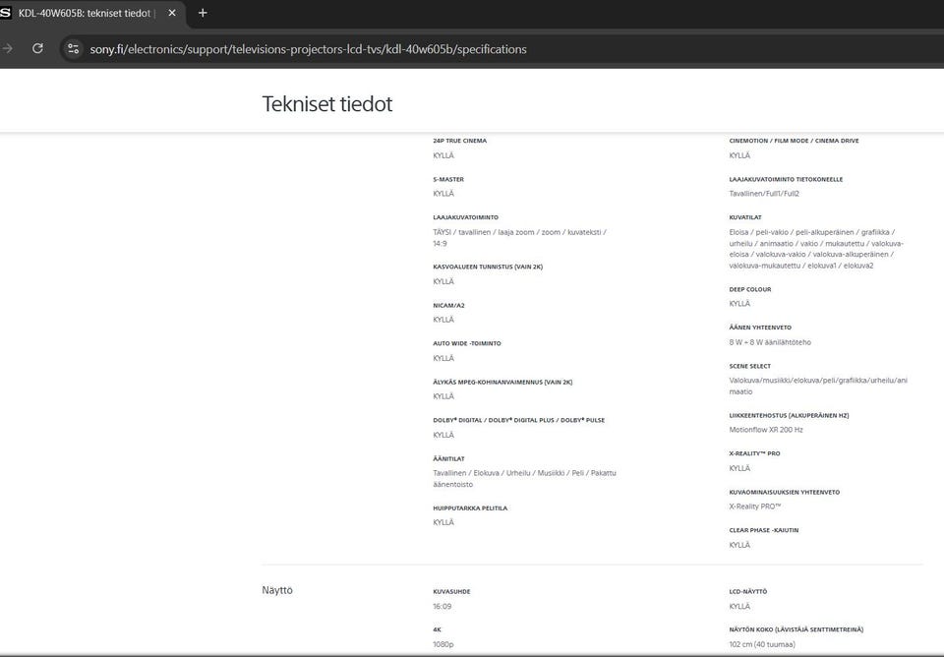This screenshot has width=944, height=657.
Task: Click the forward navigation arrow
Action: point(7,49)
